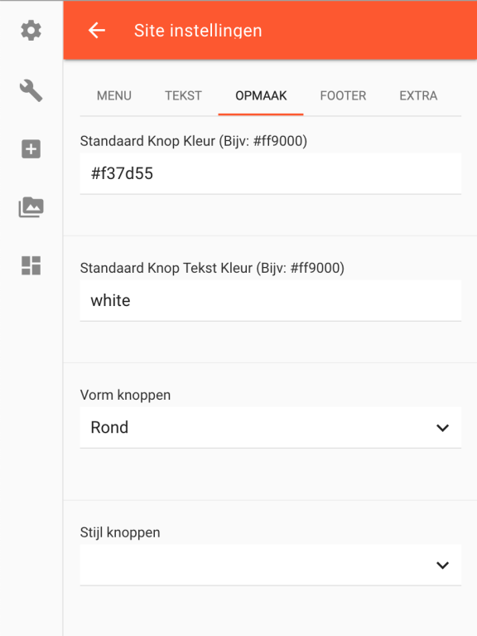Switch to the MENU tab
Image resolution: width=477 pixels, height=636 pixels.
pos(114,95)
